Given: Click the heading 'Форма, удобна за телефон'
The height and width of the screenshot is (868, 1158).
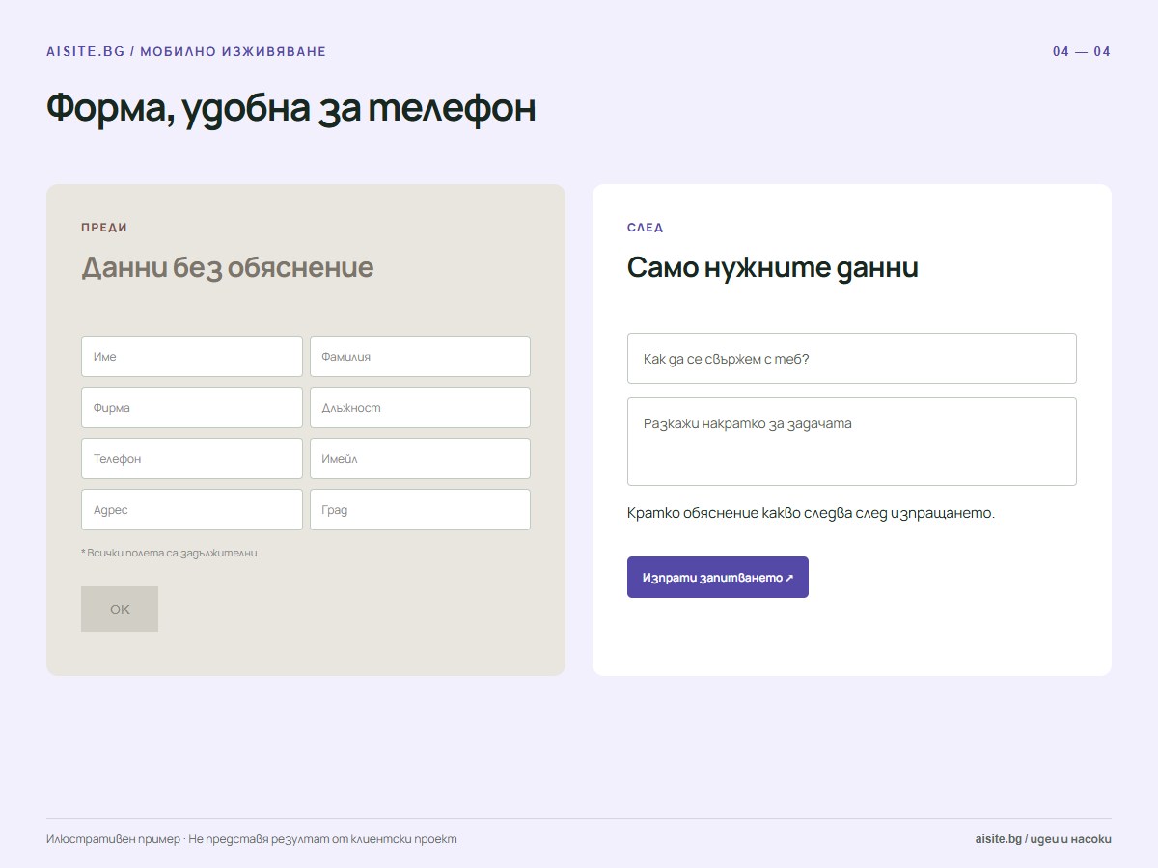Looking at the screenshot, I should point(290,108).
